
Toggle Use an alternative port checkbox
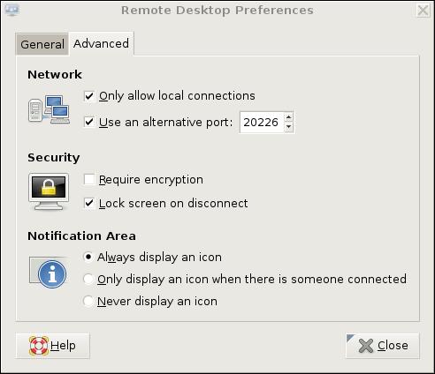89,122
